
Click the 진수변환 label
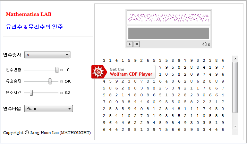(14, 70)
